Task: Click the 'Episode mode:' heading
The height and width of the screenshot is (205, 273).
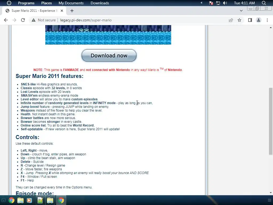Action: 35,193
